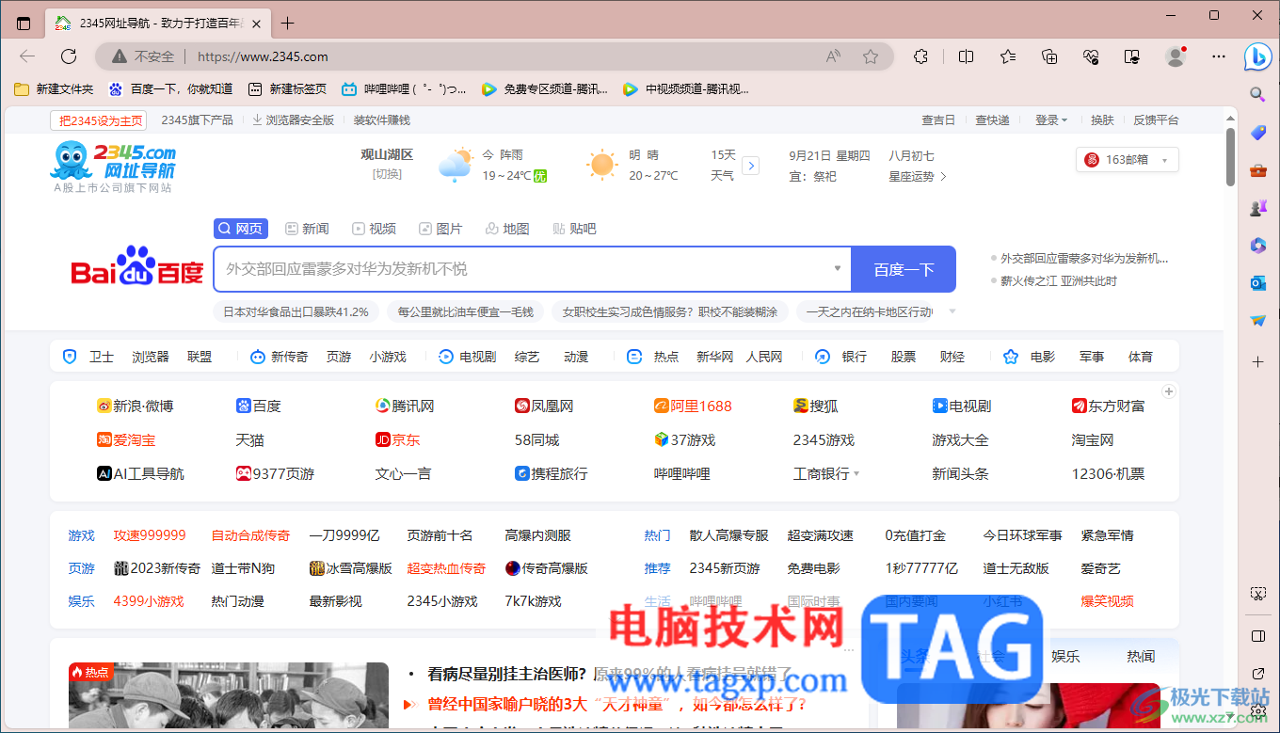This screenshot has width=1280, height=733.
Task: Open the 携程旅行 link
Action: tap(551, 474)
